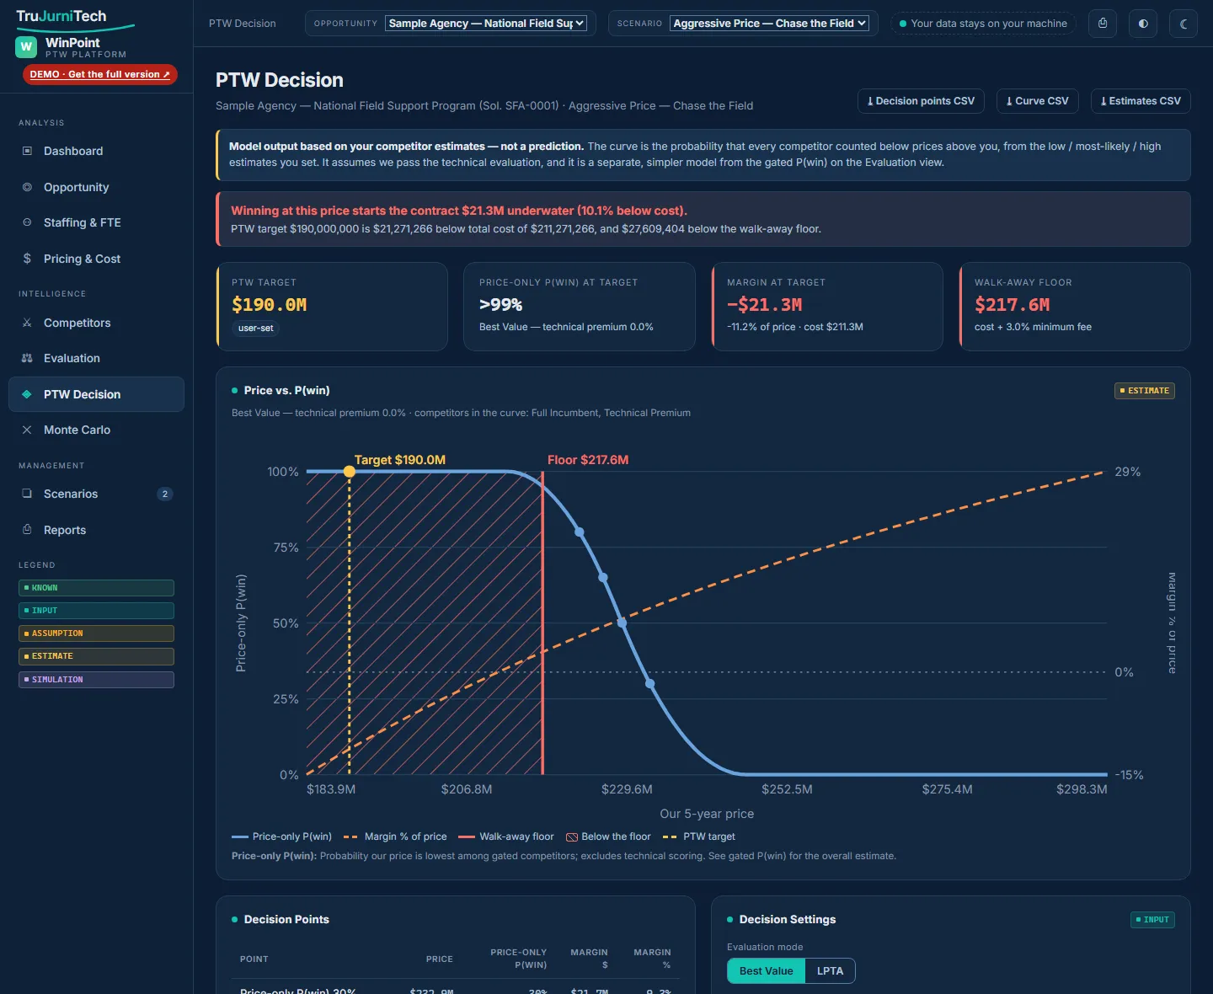Click "Your data stays on your machine" indicator
The height and width of the screenshot is (994, 1213).
pyautogui.click(x=983, y=24)
